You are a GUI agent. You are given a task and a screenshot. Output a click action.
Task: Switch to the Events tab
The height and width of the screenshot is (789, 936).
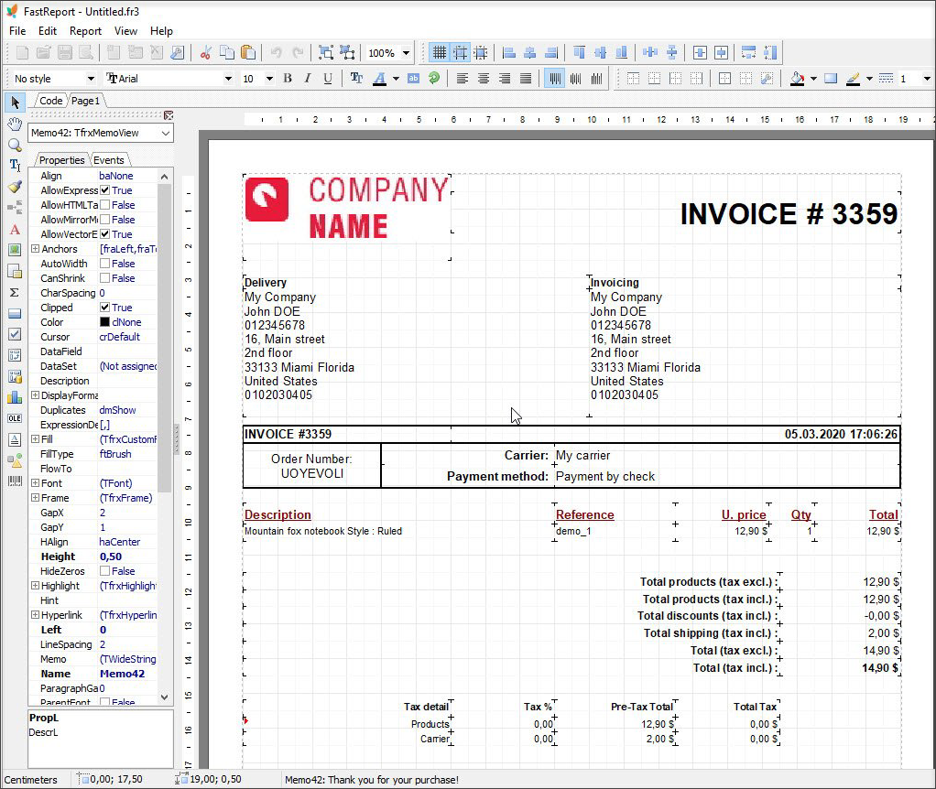point(109,160)
